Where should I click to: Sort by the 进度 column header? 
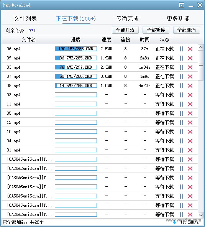(x=75, y=39)
